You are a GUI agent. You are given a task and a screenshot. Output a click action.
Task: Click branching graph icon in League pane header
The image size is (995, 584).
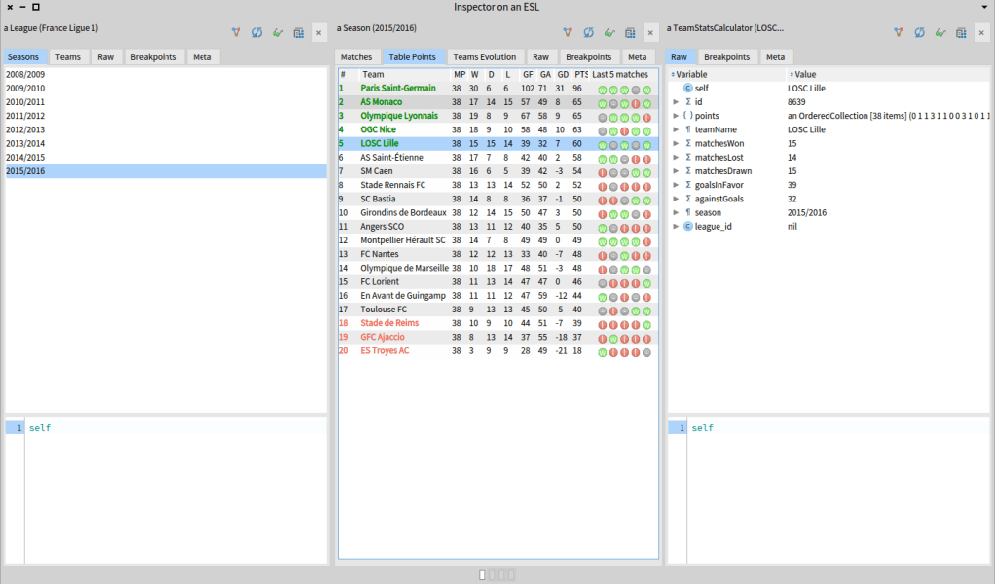coord(236,32)
